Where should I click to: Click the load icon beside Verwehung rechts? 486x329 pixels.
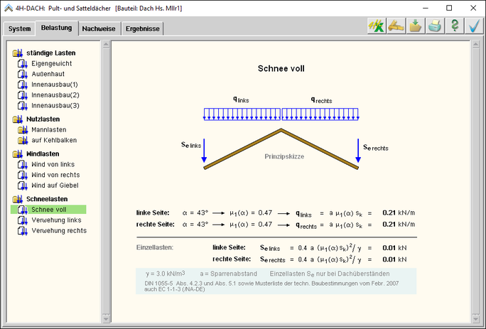22,231
